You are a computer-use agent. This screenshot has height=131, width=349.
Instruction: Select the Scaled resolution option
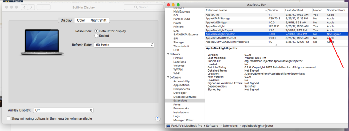coord(96,36)
